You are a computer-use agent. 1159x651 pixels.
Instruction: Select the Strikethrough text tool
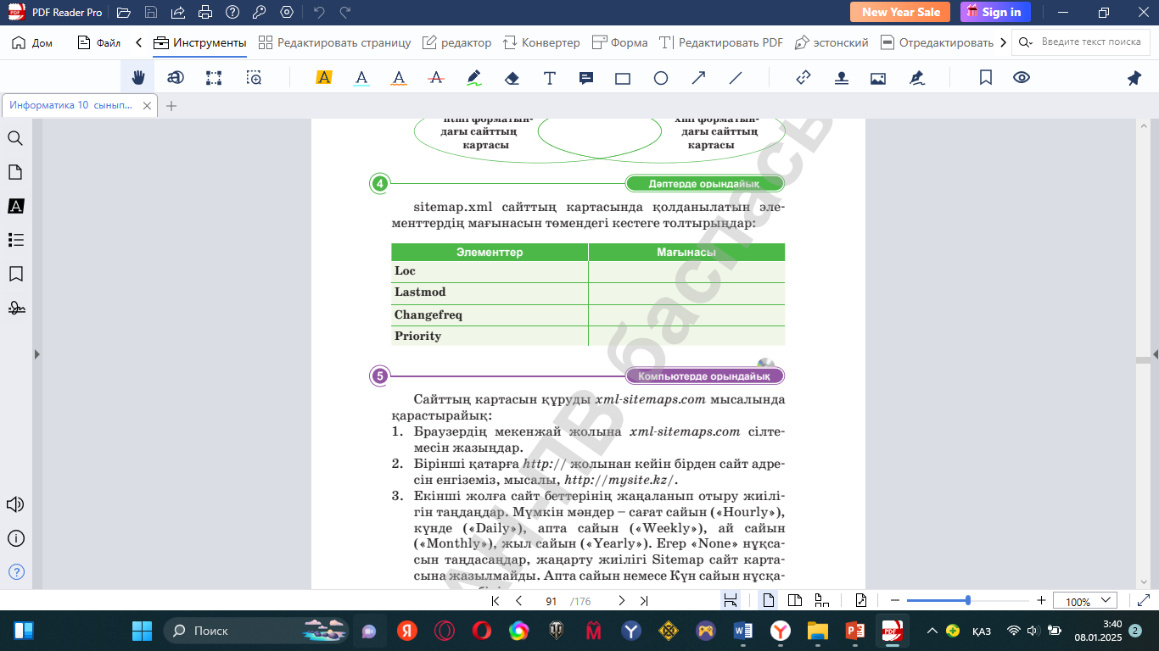[436, 78]
